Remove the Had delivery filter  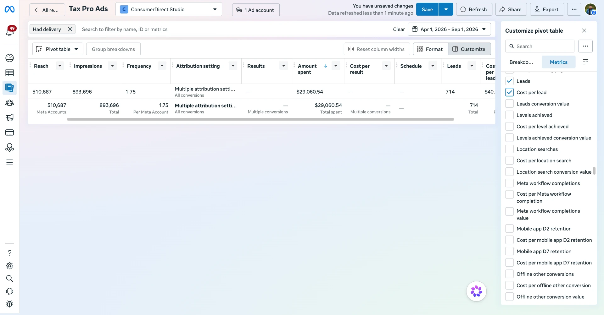(x=70, y=29)
